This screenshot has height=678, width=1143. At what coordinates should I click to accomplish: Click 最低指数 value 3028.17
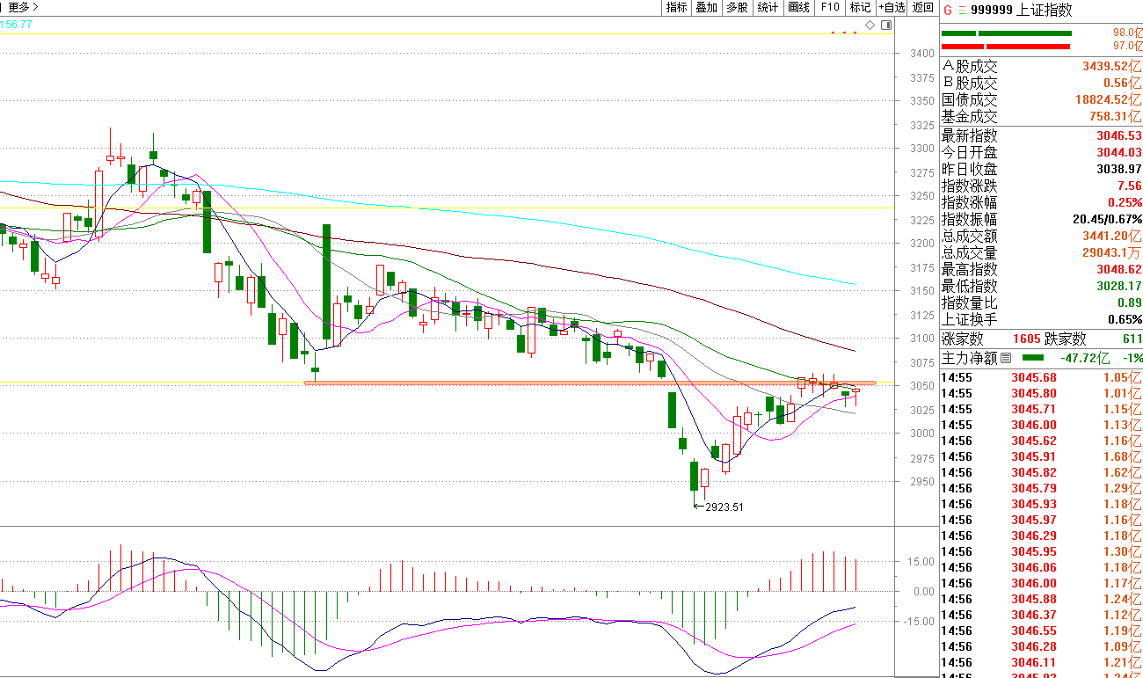[x=1119, y=286]
